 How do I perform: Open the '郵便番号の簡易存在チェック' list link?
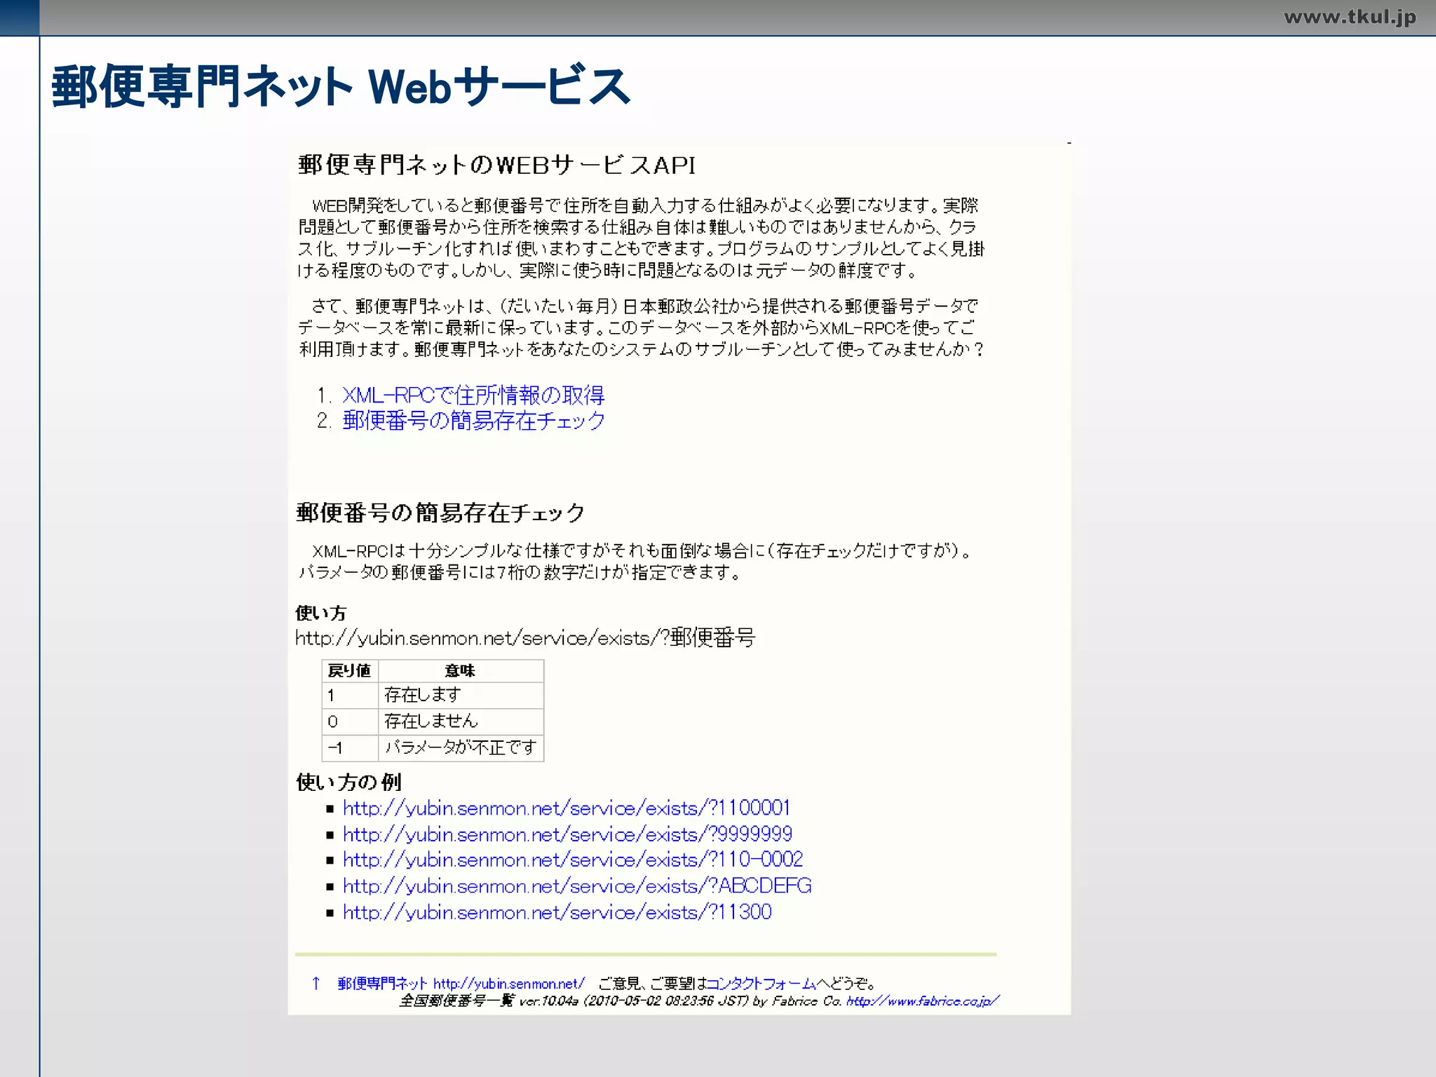pos(473,421)
